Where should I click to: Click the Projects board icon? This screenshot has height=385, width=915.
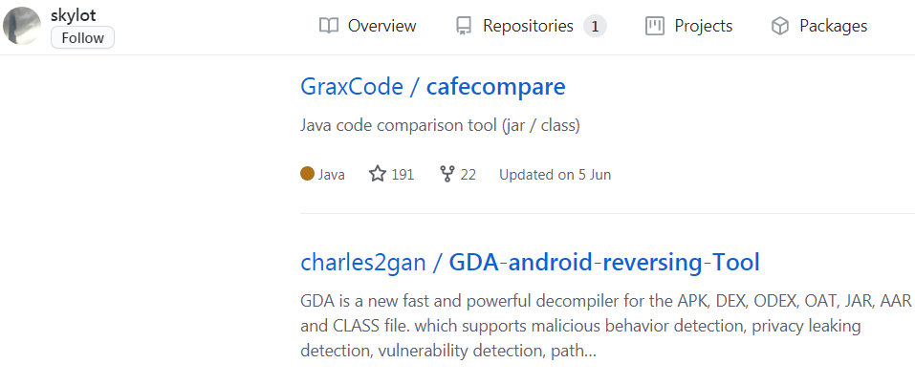(x=655, y=26)
